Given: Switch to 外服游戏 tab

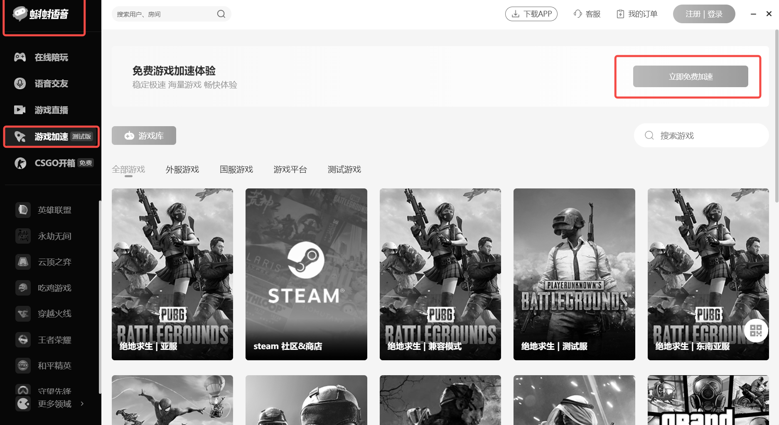Looking at the screenshot, I should (182, 169).
